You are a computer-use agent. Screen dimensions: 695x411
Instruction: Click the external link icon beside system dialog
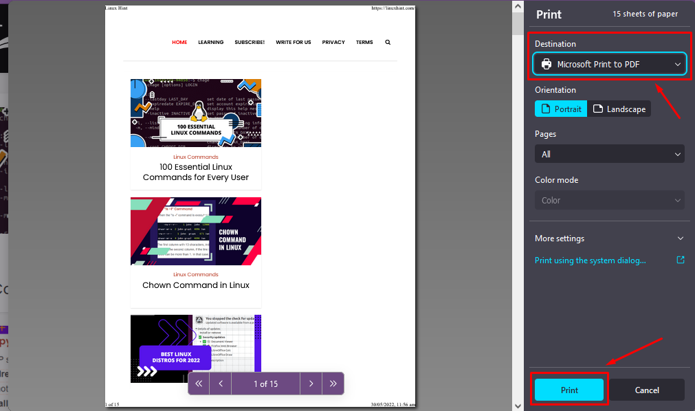(x=680, y=260)
